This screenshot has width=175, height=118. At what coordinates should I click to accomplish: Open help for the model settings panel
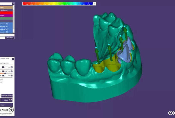[x=13, y=59]
